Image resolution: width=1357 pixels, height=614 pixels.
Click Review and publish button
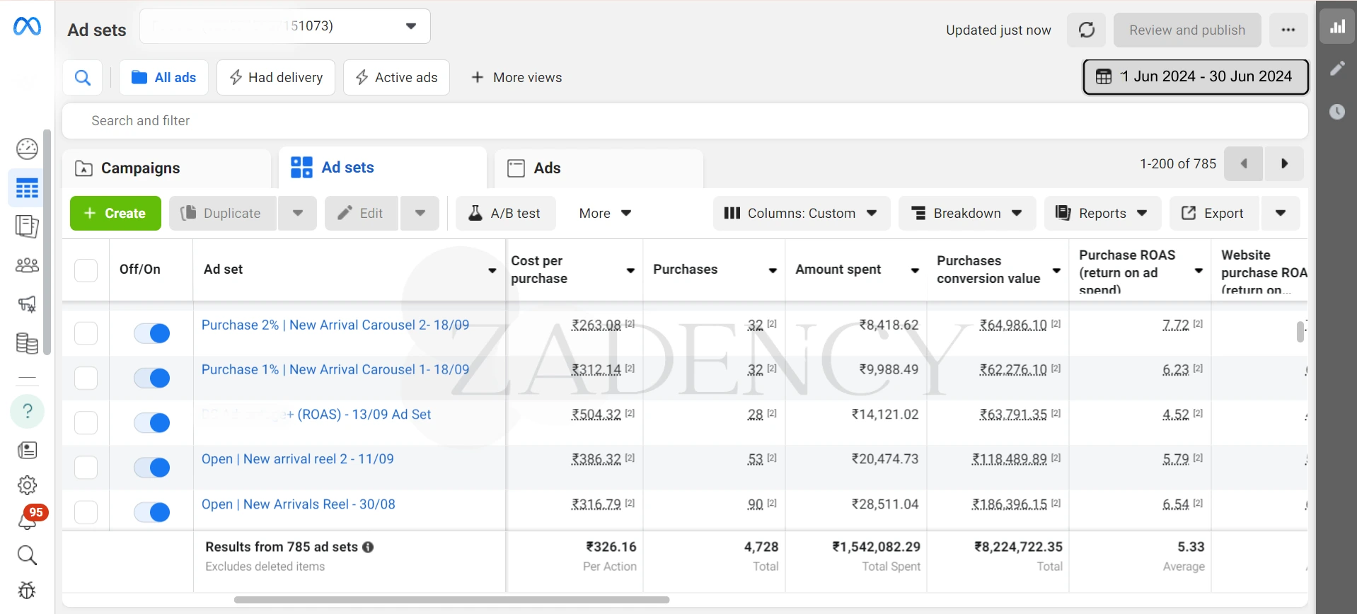coord(1187,30)
